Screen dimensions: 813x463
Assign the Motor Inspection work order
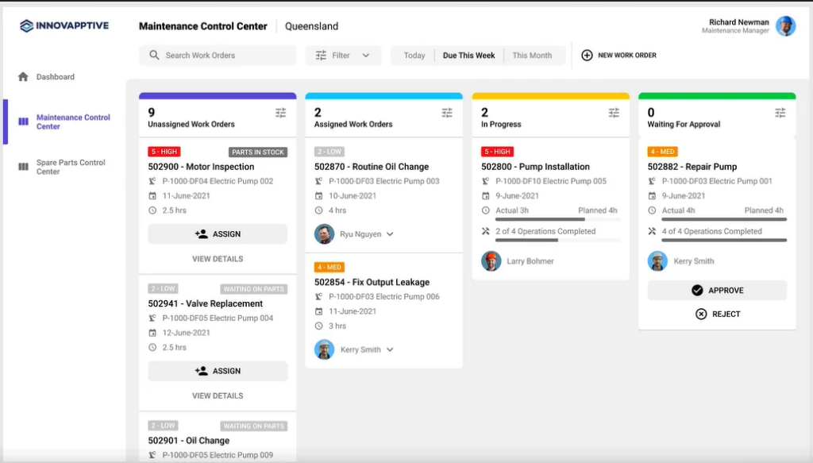[x=217, y=233]
